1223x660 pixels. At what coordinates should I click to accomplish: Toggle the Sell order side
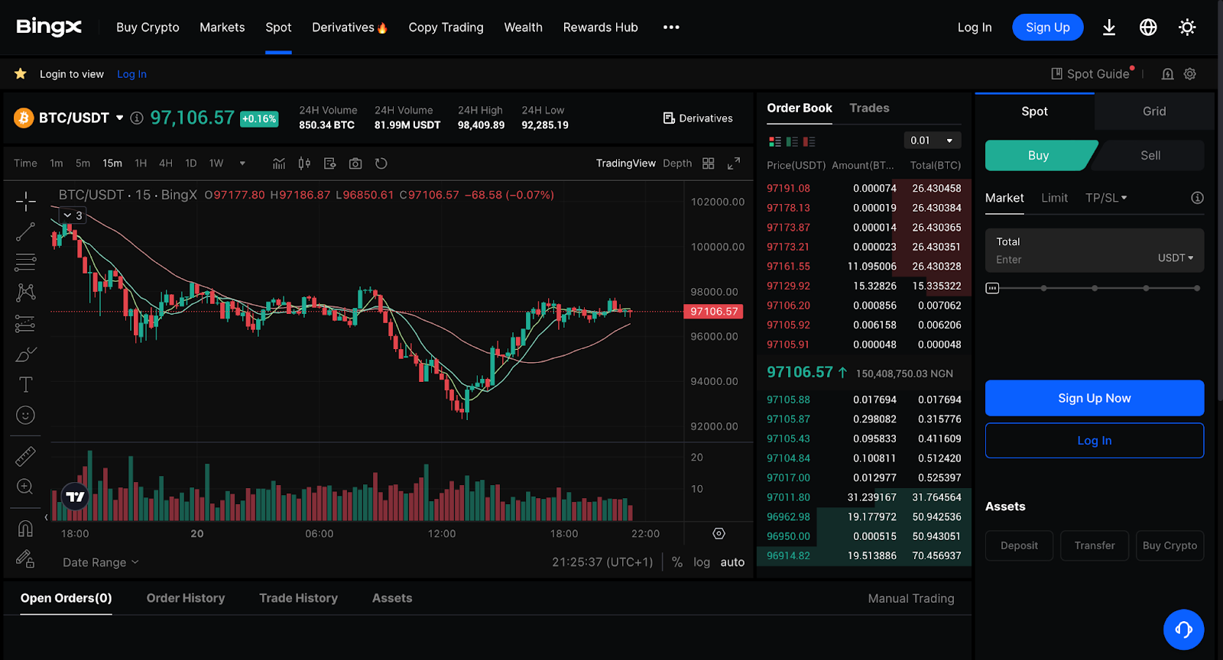click(1150, 155)
